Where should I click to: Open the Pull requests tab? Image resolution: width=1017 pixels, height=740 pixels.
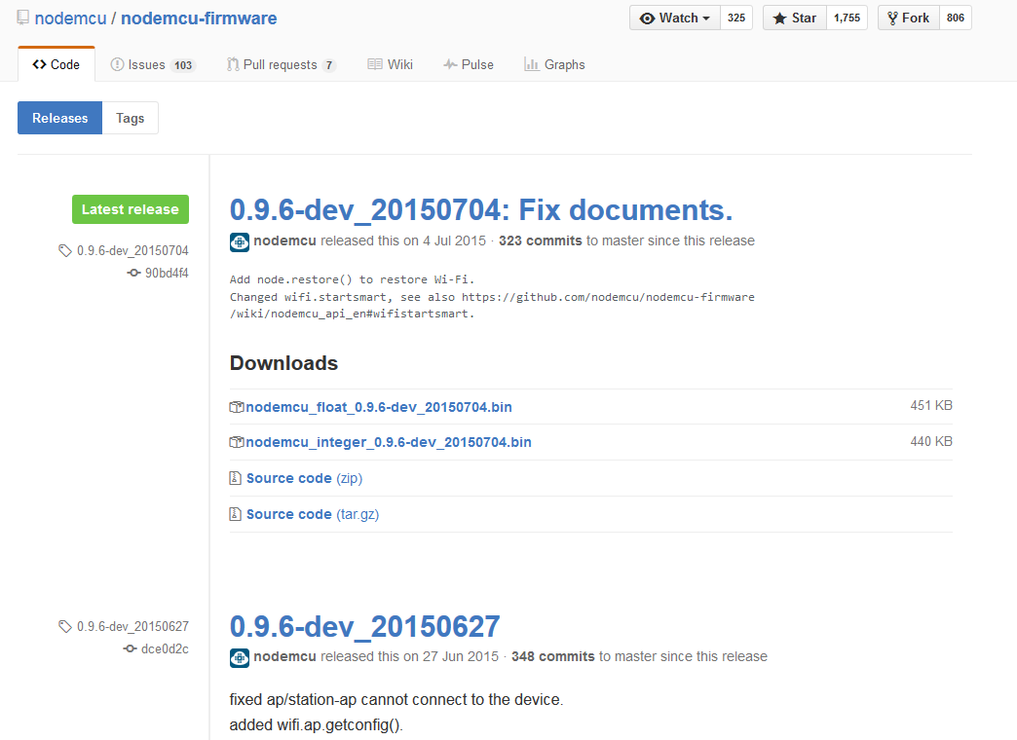pos(282,64)
